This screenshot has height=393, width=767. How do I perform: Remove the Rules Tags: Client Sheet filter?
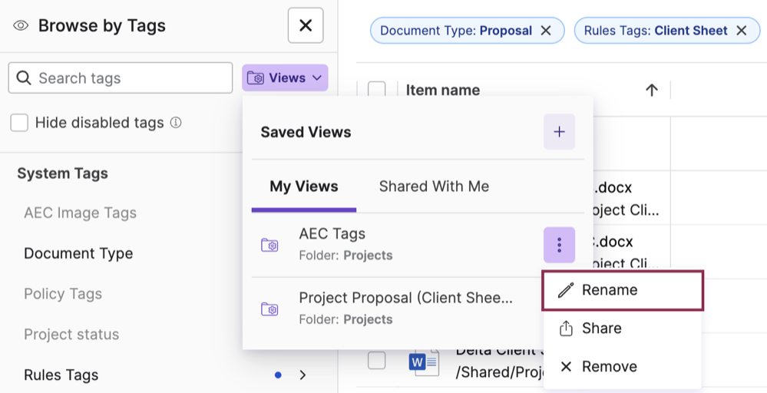742,31
